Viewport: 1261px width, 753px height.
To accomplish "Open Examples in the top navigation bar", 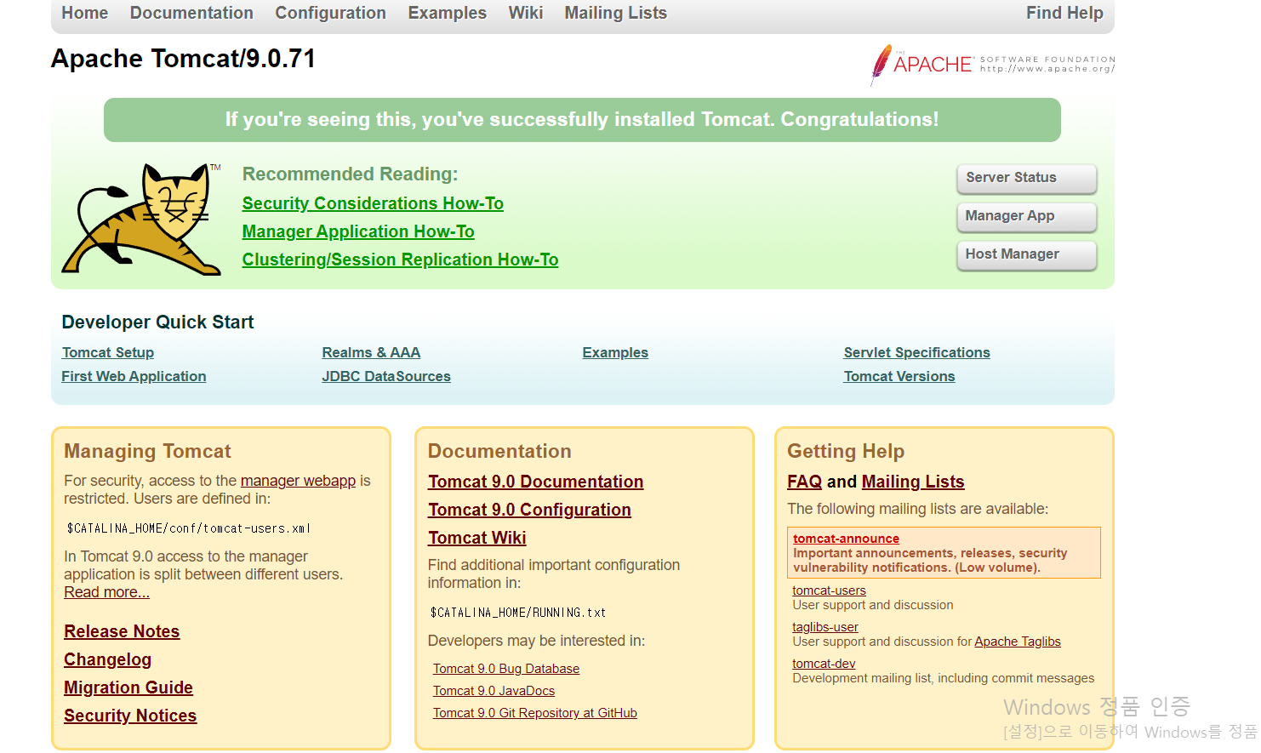I will (x=447, y=13).
